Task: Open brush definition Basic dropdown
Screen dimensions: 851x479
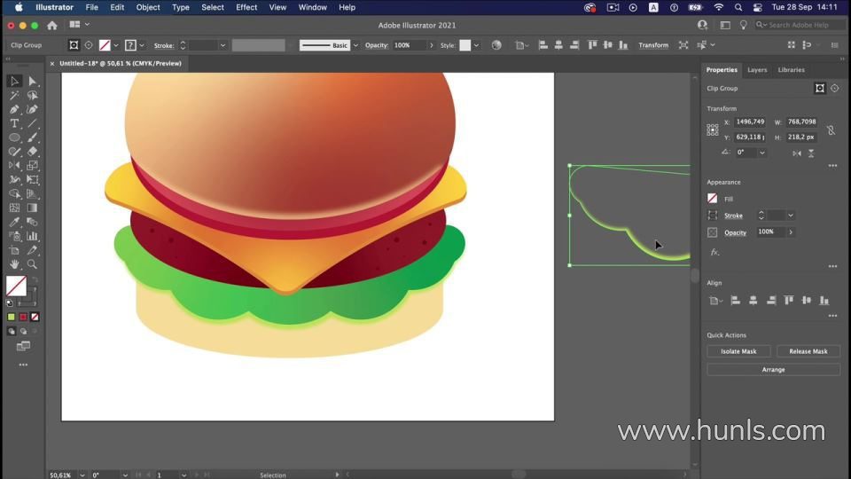Action: click(x=355, y=45)
